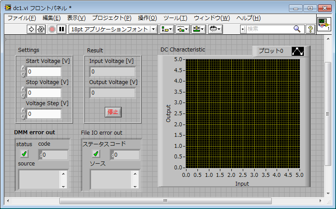Viewport: 336px width, 209px height.
Task: Click the Abort Execution red button
Action: (52, 29)
